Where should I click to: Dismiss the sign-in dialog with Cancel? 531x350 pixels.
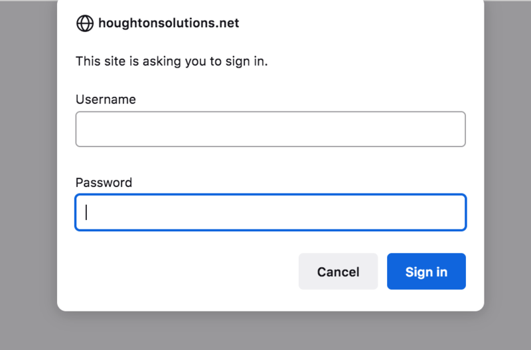click(x=338, y=272)
